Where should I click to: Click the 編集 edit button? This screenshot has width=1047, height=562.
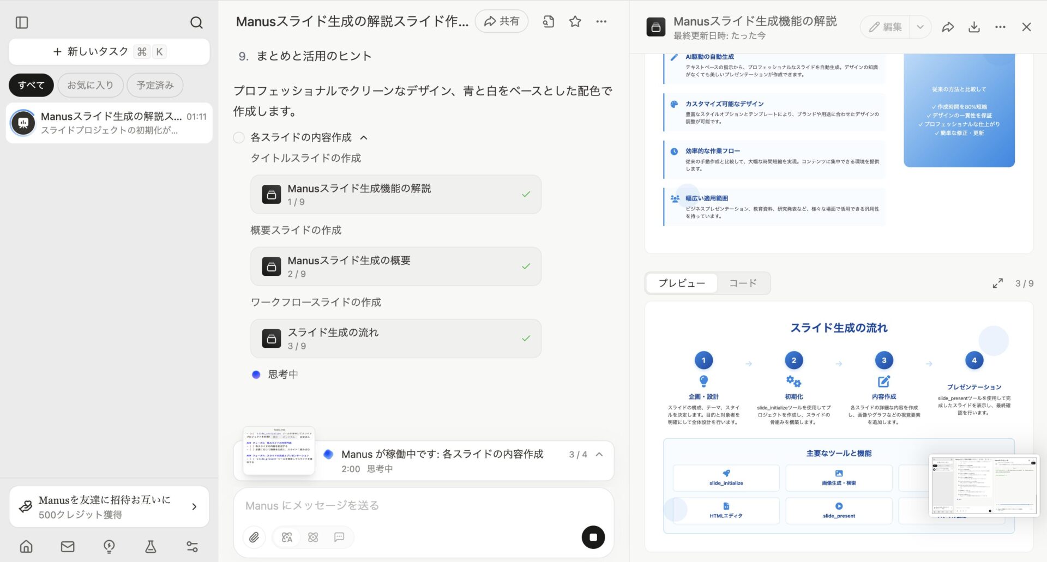pyautogui.click(x=885, y=27)
